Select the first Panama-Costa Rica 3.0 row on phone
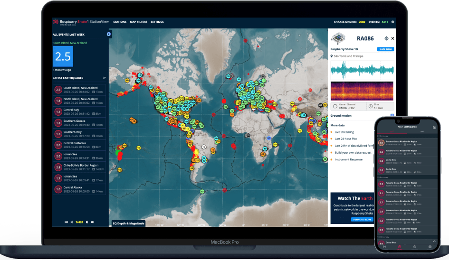449x260 pixels. 407,143
